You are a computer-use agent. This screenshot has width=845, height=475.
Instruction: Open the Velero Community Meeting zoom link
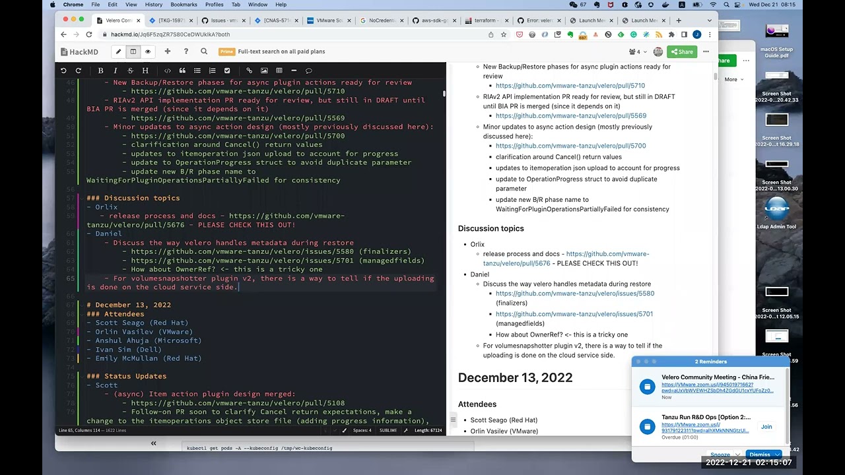click(x=717, y=387)
